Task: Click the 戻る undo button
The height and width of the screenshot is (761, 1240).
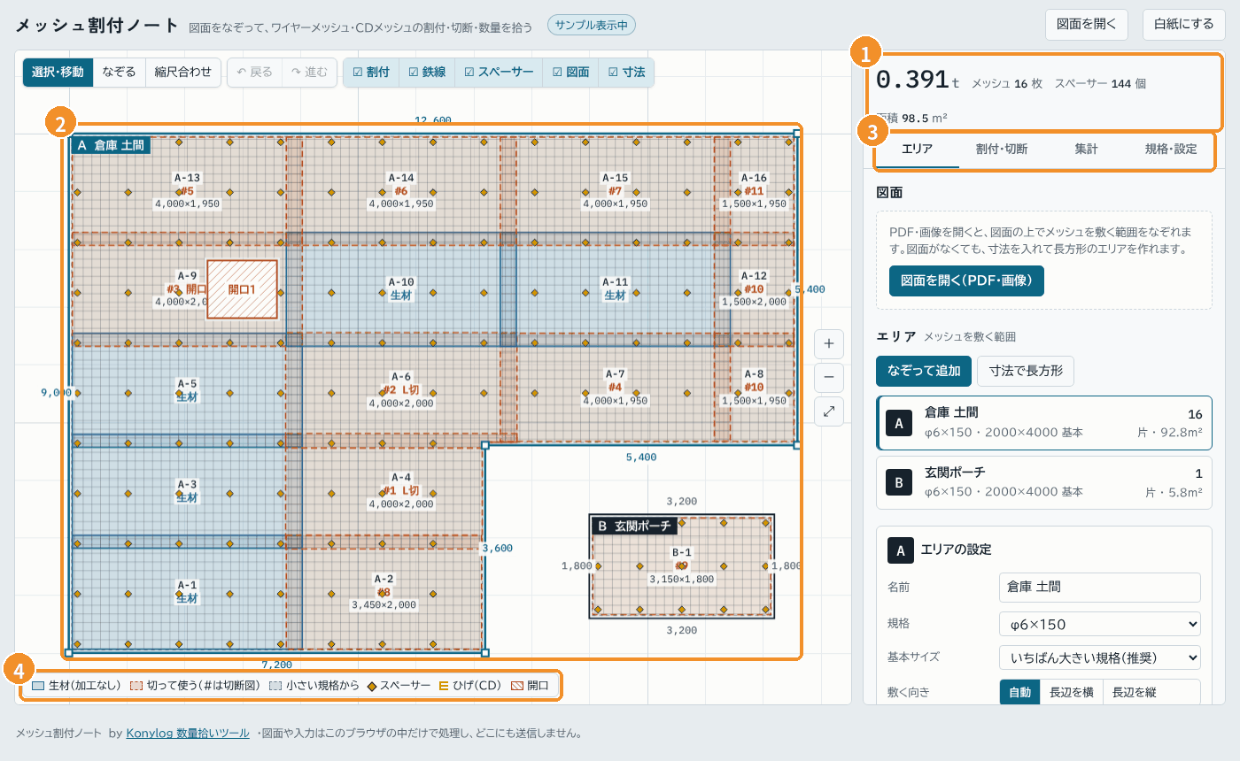Action: tap(255, 73)
